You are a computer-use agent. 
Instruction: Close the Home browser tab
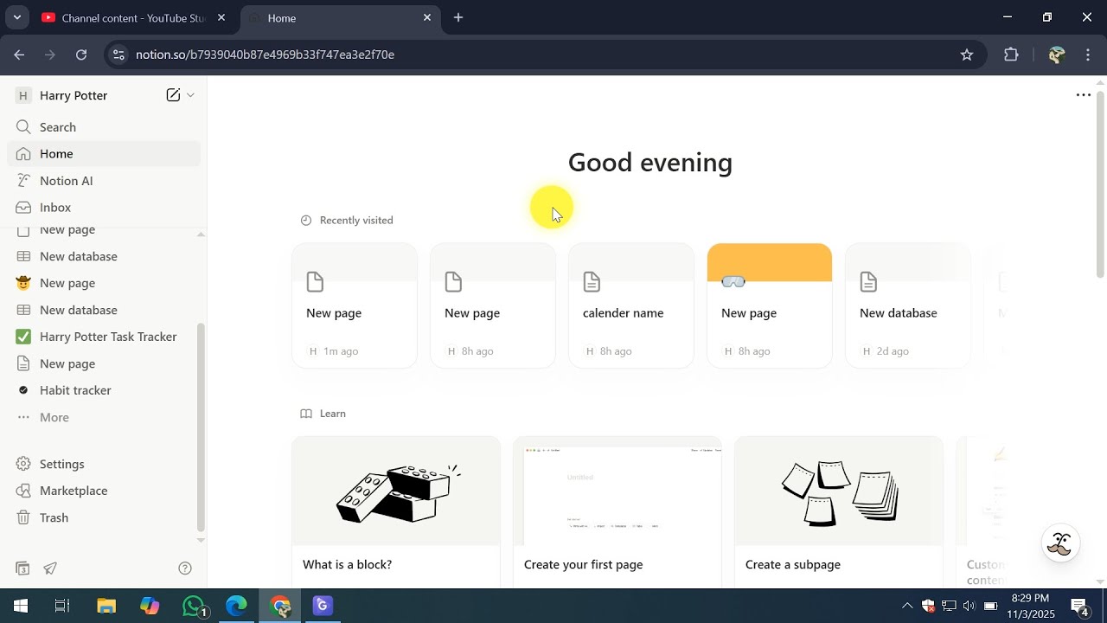[426, 17]
